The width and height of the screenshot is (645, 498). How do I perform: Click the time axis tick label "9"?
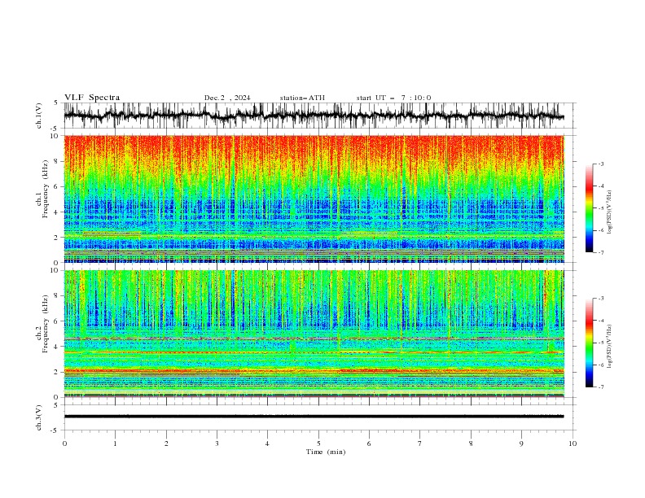point(521,443)
